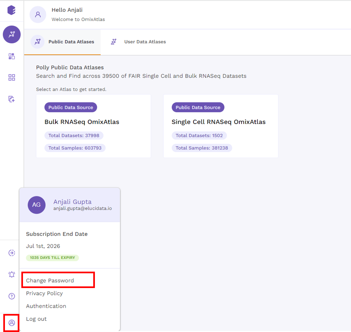
Task: Click the AG initials avatar
Action: (x=36, y=205)
